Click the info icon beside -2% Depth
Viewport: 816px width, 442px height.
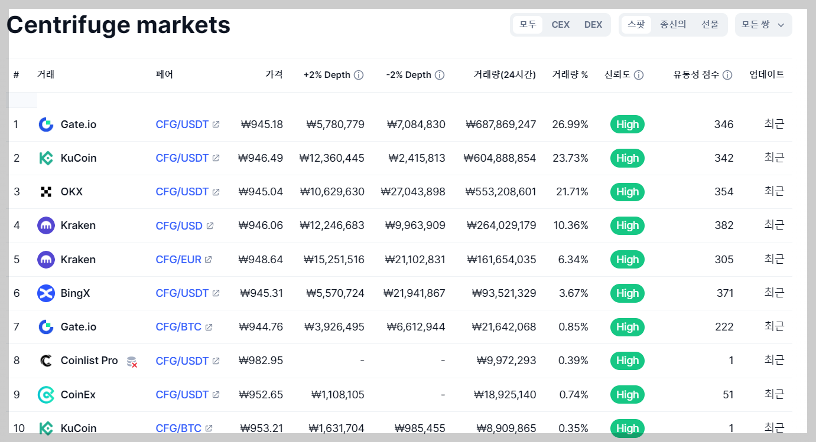click(440, 75)
